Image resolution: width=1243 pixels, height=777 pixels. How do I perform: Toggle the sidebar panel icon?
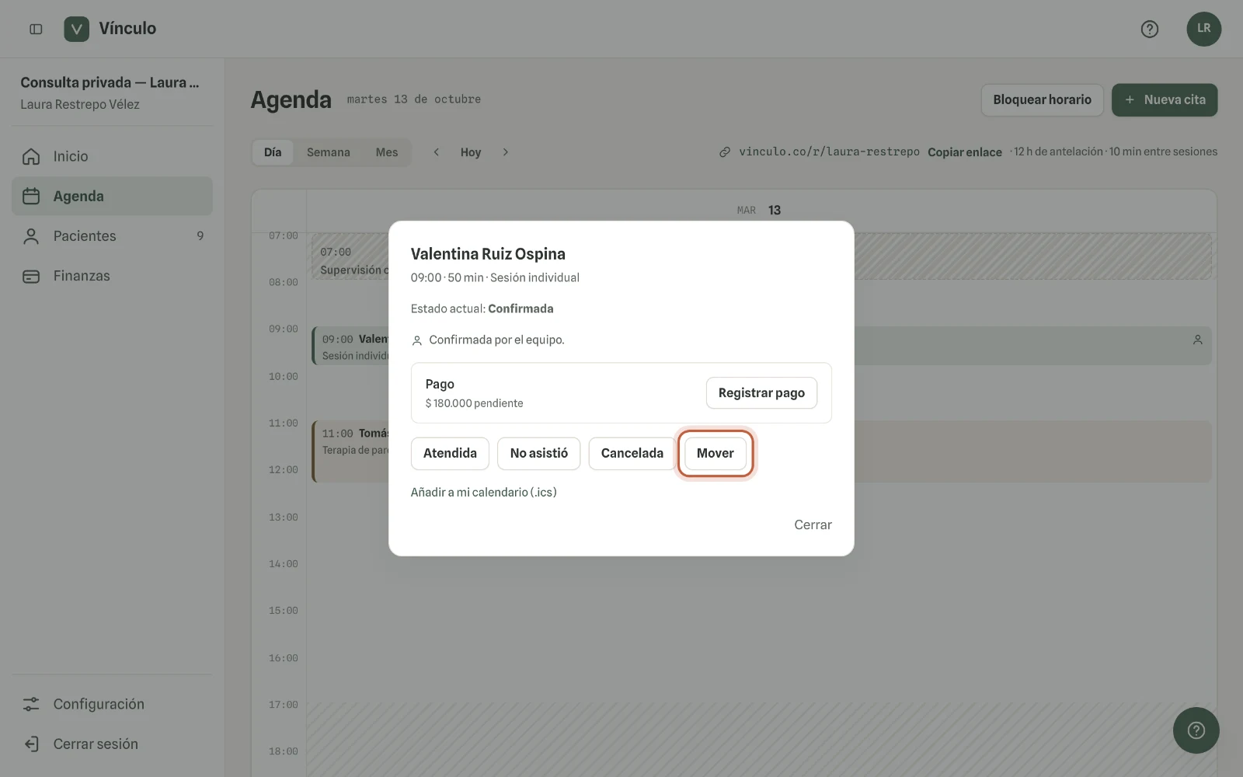[36, 29]
